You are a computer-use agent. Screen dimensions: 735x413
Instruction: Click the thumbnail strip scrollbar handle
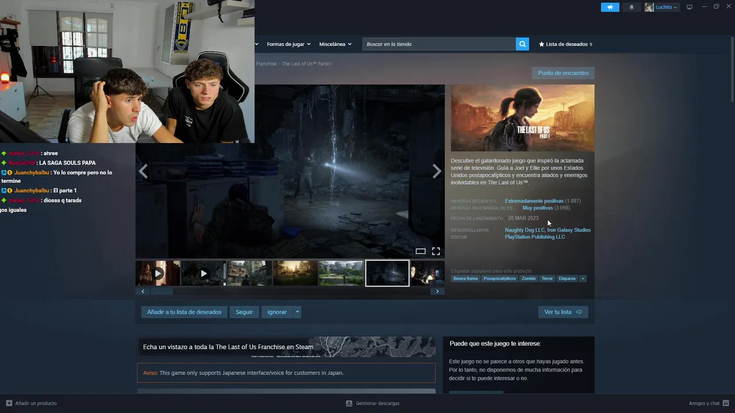pyautogui.click(x=161, y=291)
